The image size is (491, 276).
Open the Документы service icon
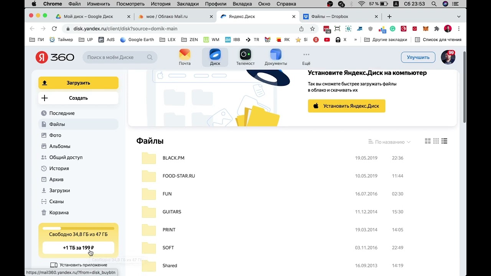pos(276,57)
